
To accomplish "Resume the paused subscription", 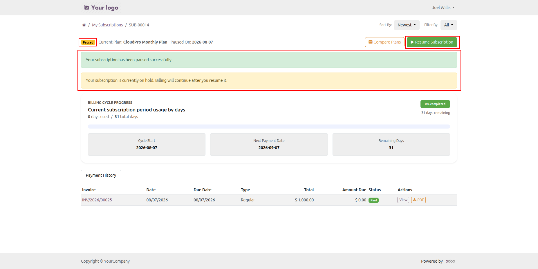I will point(432,42).
